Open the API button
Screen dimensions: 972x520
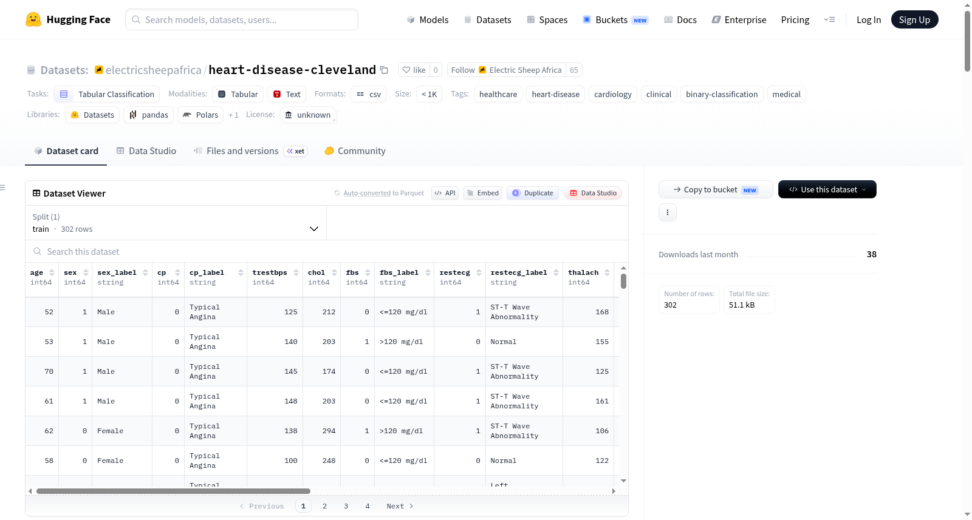click(445, 193)
